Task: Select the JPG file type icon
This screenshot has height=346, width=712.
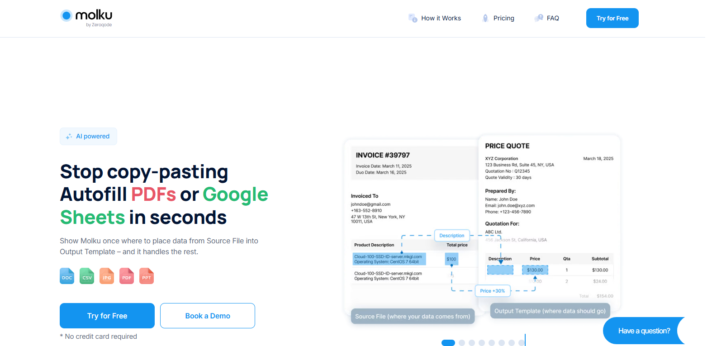Action: [107, 276]
